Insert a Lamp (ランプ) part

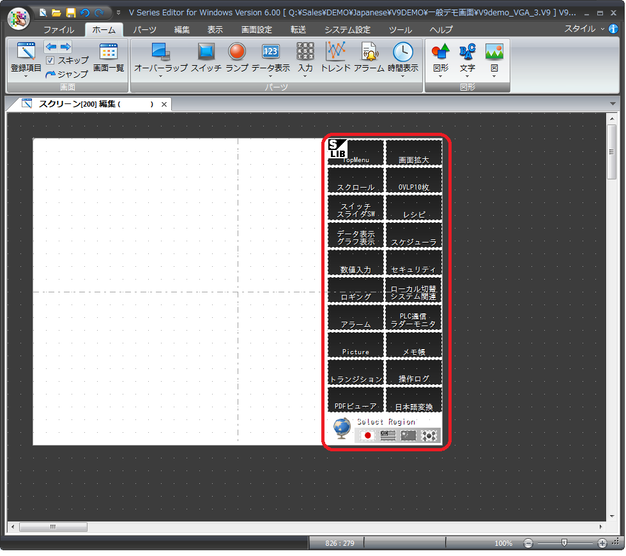click(237, 52)
